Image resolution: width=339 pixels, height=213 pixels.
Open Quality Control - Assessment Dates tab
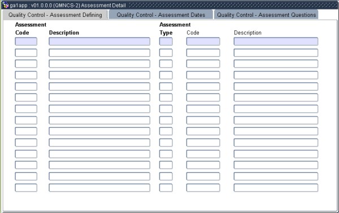pyautogui.click(x=161, y=15)
